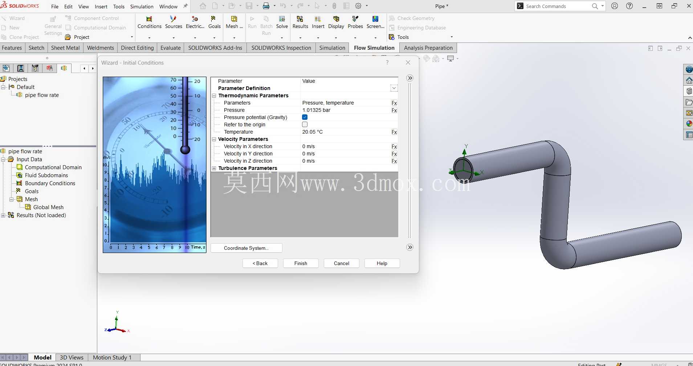Image resolution: width=693 pixels, height=366 pixels.
Task: Open the Project icon in ribbon
Action: (68, 37)
